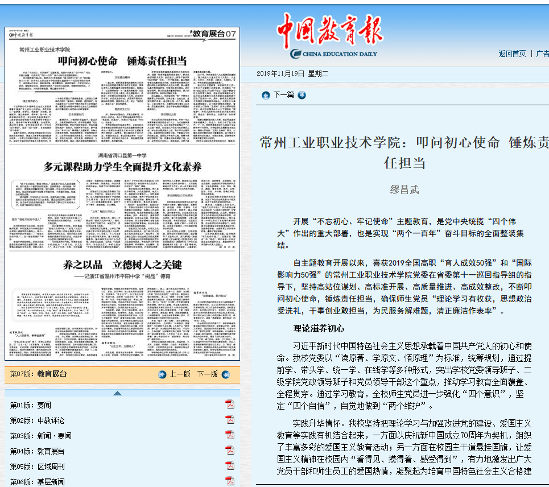Open 第01版：要闻 page
Image resolution: width=549 pixels, height=487 pixels.
pyautogui.click(x=31, y=405)
